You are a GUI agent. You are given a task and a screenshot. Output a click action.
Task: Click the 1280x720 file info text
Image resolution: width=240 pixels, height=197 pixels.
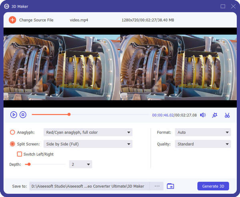(x=148, y=20)
